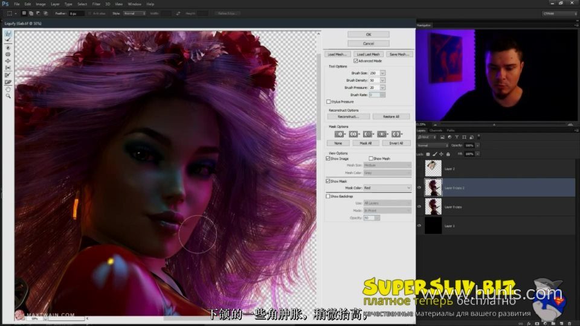Enable the Show Backdrop checkbox
Screen dimensions: 580x326
tap(328, 196)
